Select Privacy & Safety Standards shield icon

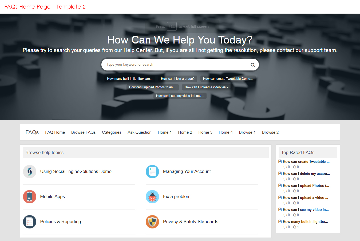coord(152,222)
